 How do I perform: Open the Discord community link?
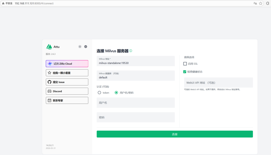[x=67, y=91]
